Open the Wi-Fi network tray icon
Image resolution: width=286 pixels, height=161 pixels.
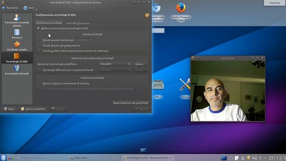click(261, 158)
